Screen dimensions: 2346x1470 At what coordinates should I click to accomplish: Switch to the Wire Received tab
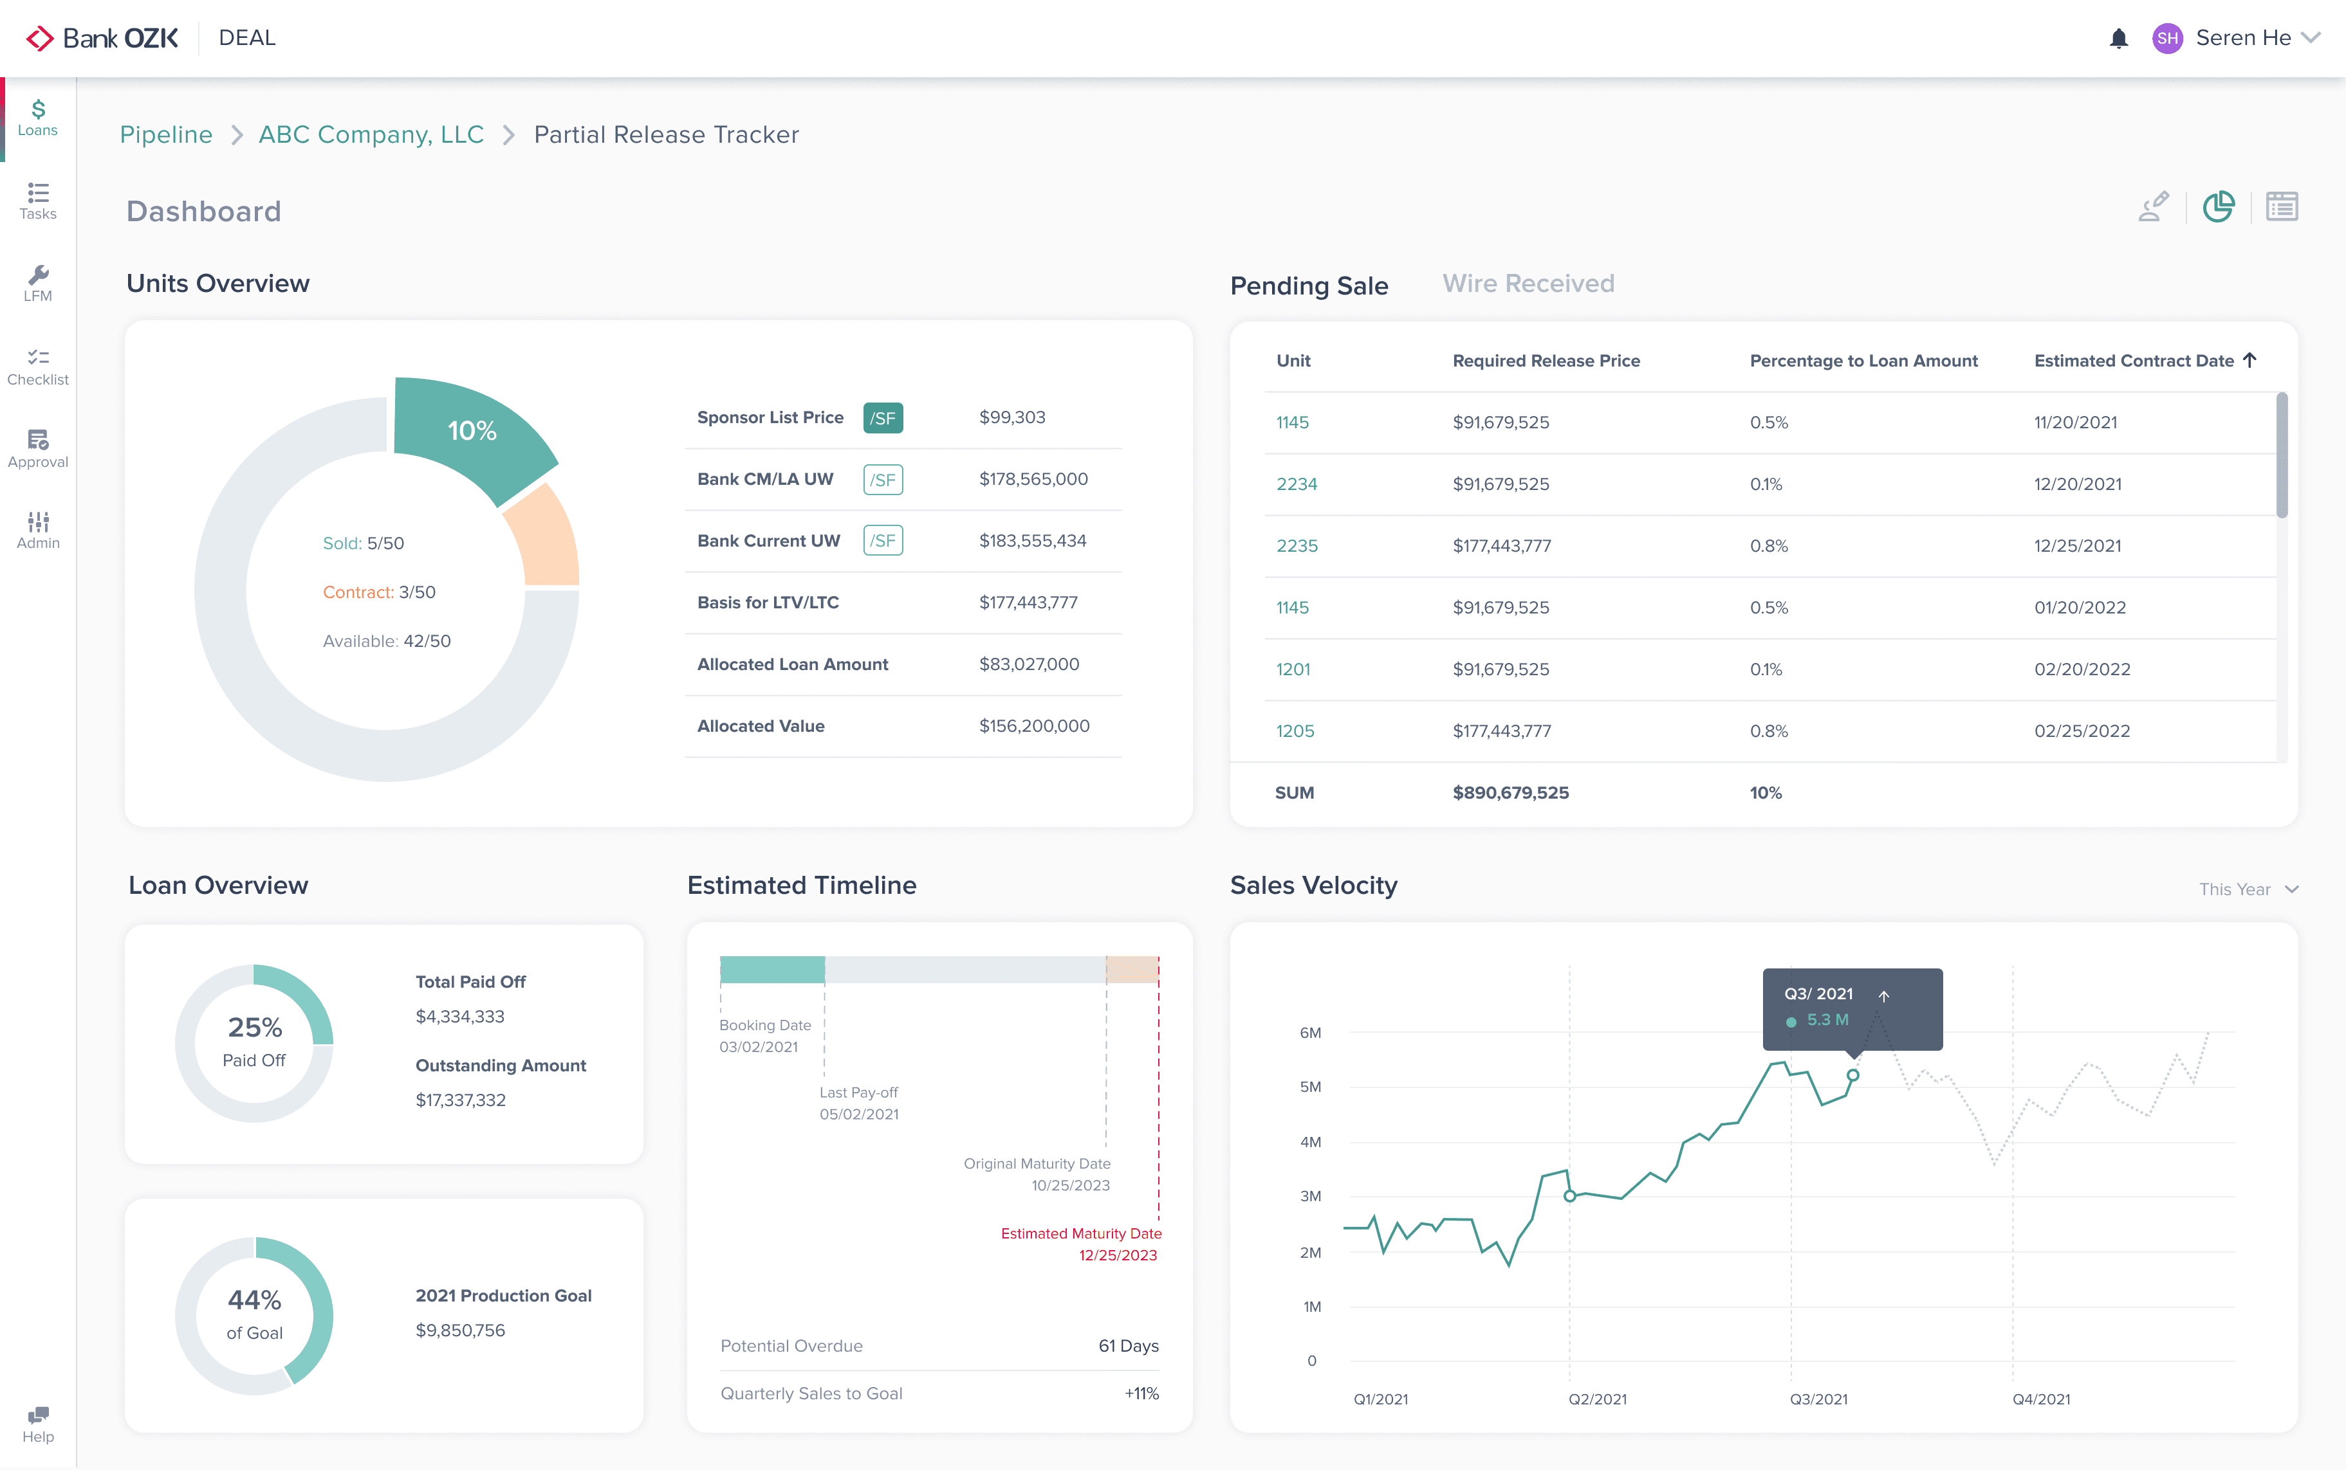click(x=1527, y=284)
